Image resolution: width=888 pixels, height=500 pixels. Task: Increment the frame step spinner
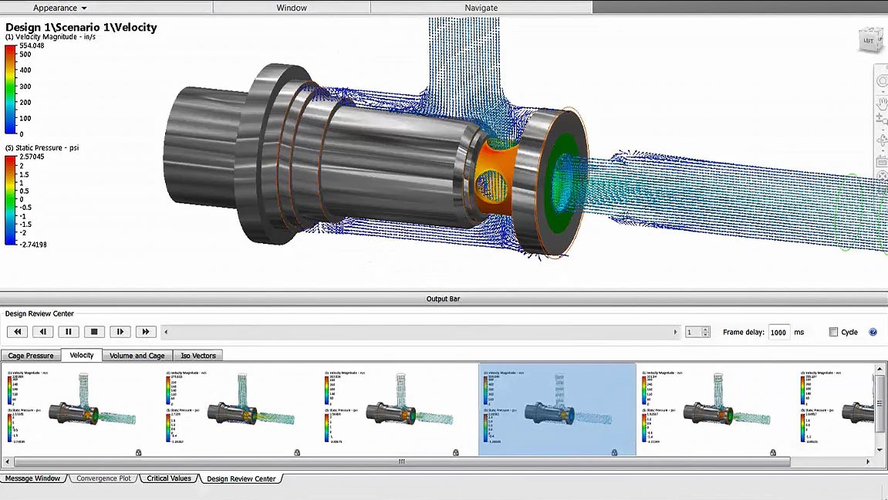[x=705, y=329]
